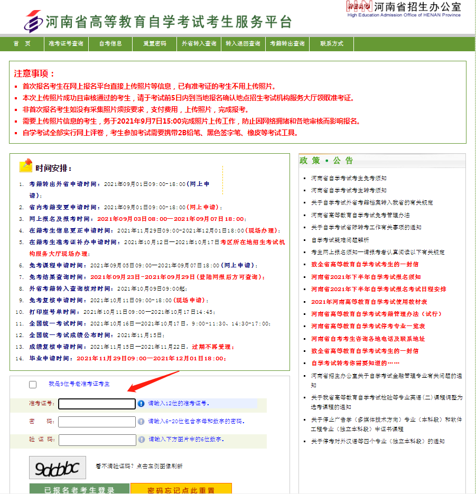Image resolution: width=476 pixels, height=494 pixels.
Task: Focus the 准考证号 input field
Action: tap(97, 404)
